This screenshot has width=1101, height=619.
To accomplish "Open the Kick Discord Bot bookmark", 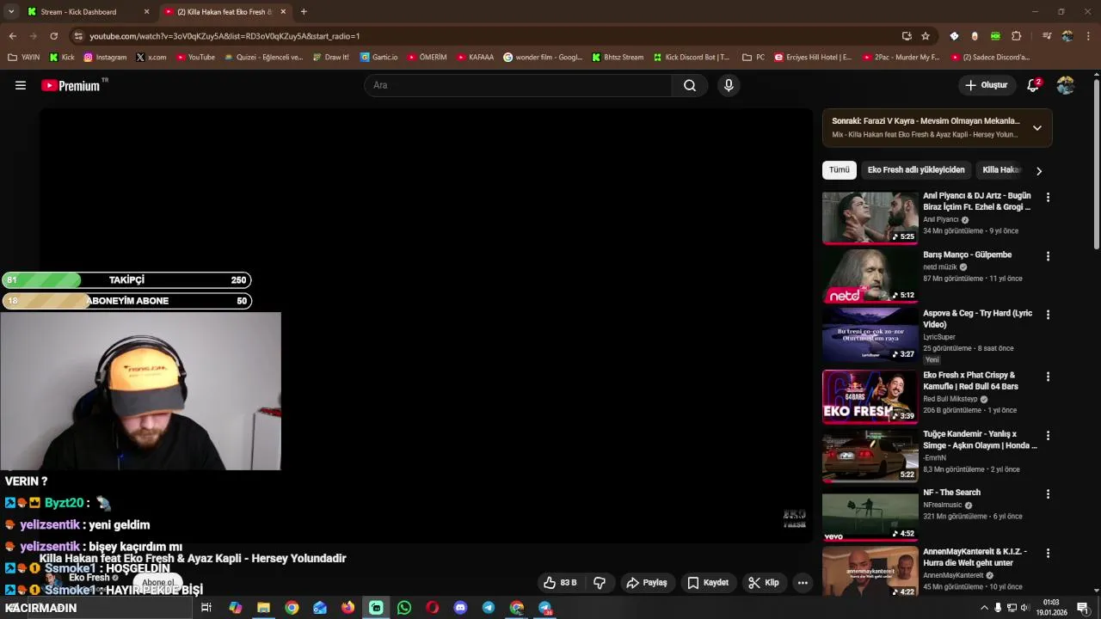I will [x=691, y=58].
